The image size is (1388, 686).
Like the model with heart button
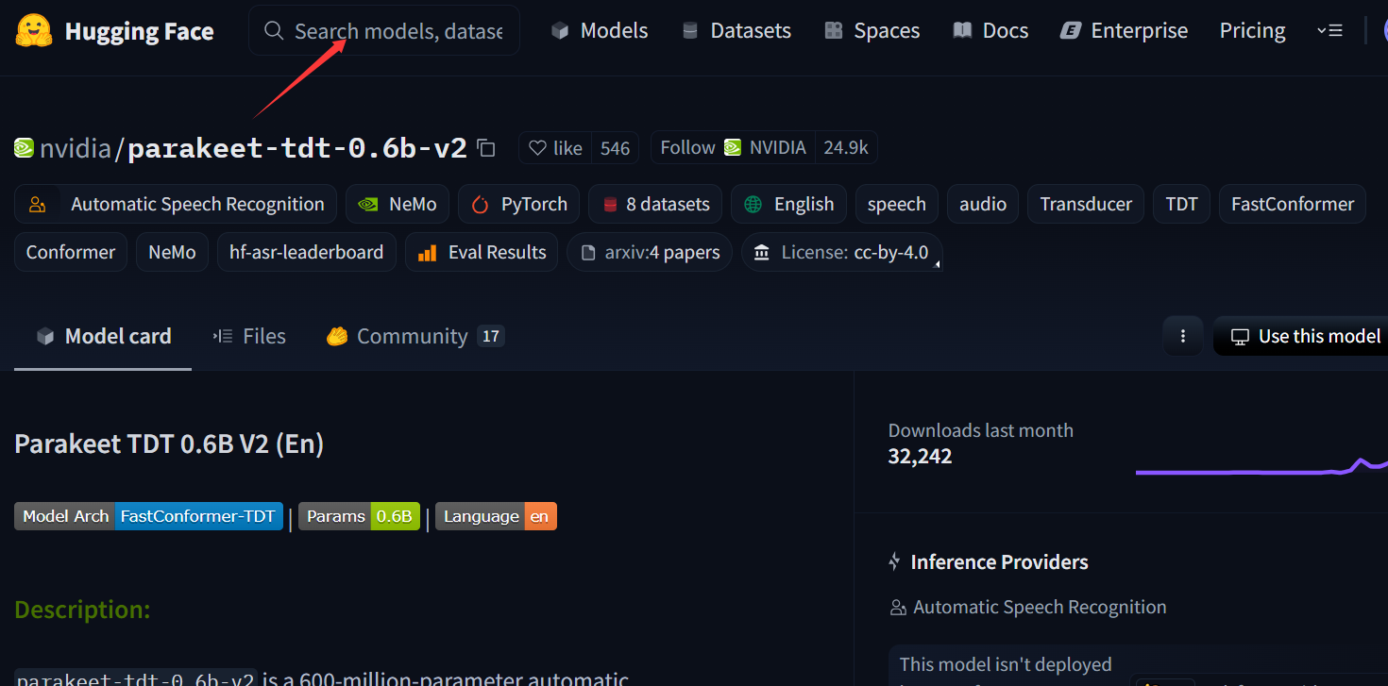555,148
